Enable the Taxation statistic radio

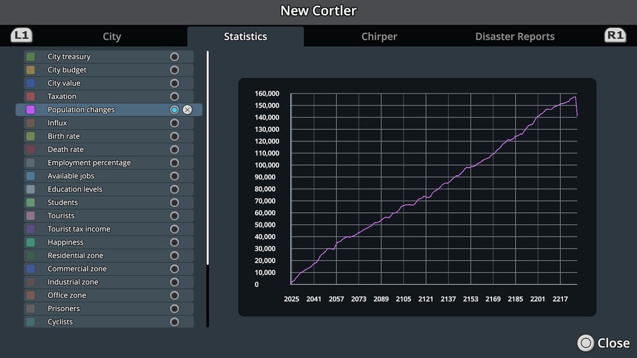click(174, 96)
